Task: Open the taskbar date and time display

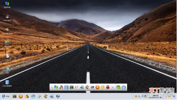Action: click(x=155, y=96)
